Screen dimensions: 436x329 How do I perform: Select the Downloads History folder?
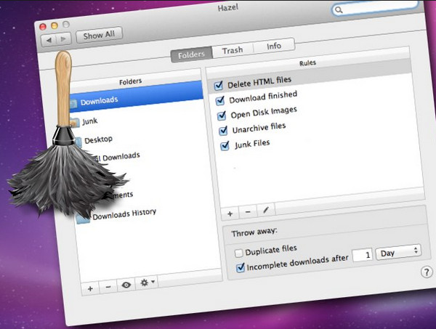pos(124,214)
